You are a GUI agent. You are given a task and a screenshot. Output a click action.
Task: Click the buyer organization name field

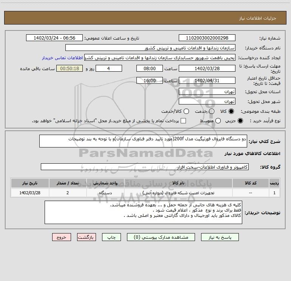[x=150, y=48]
